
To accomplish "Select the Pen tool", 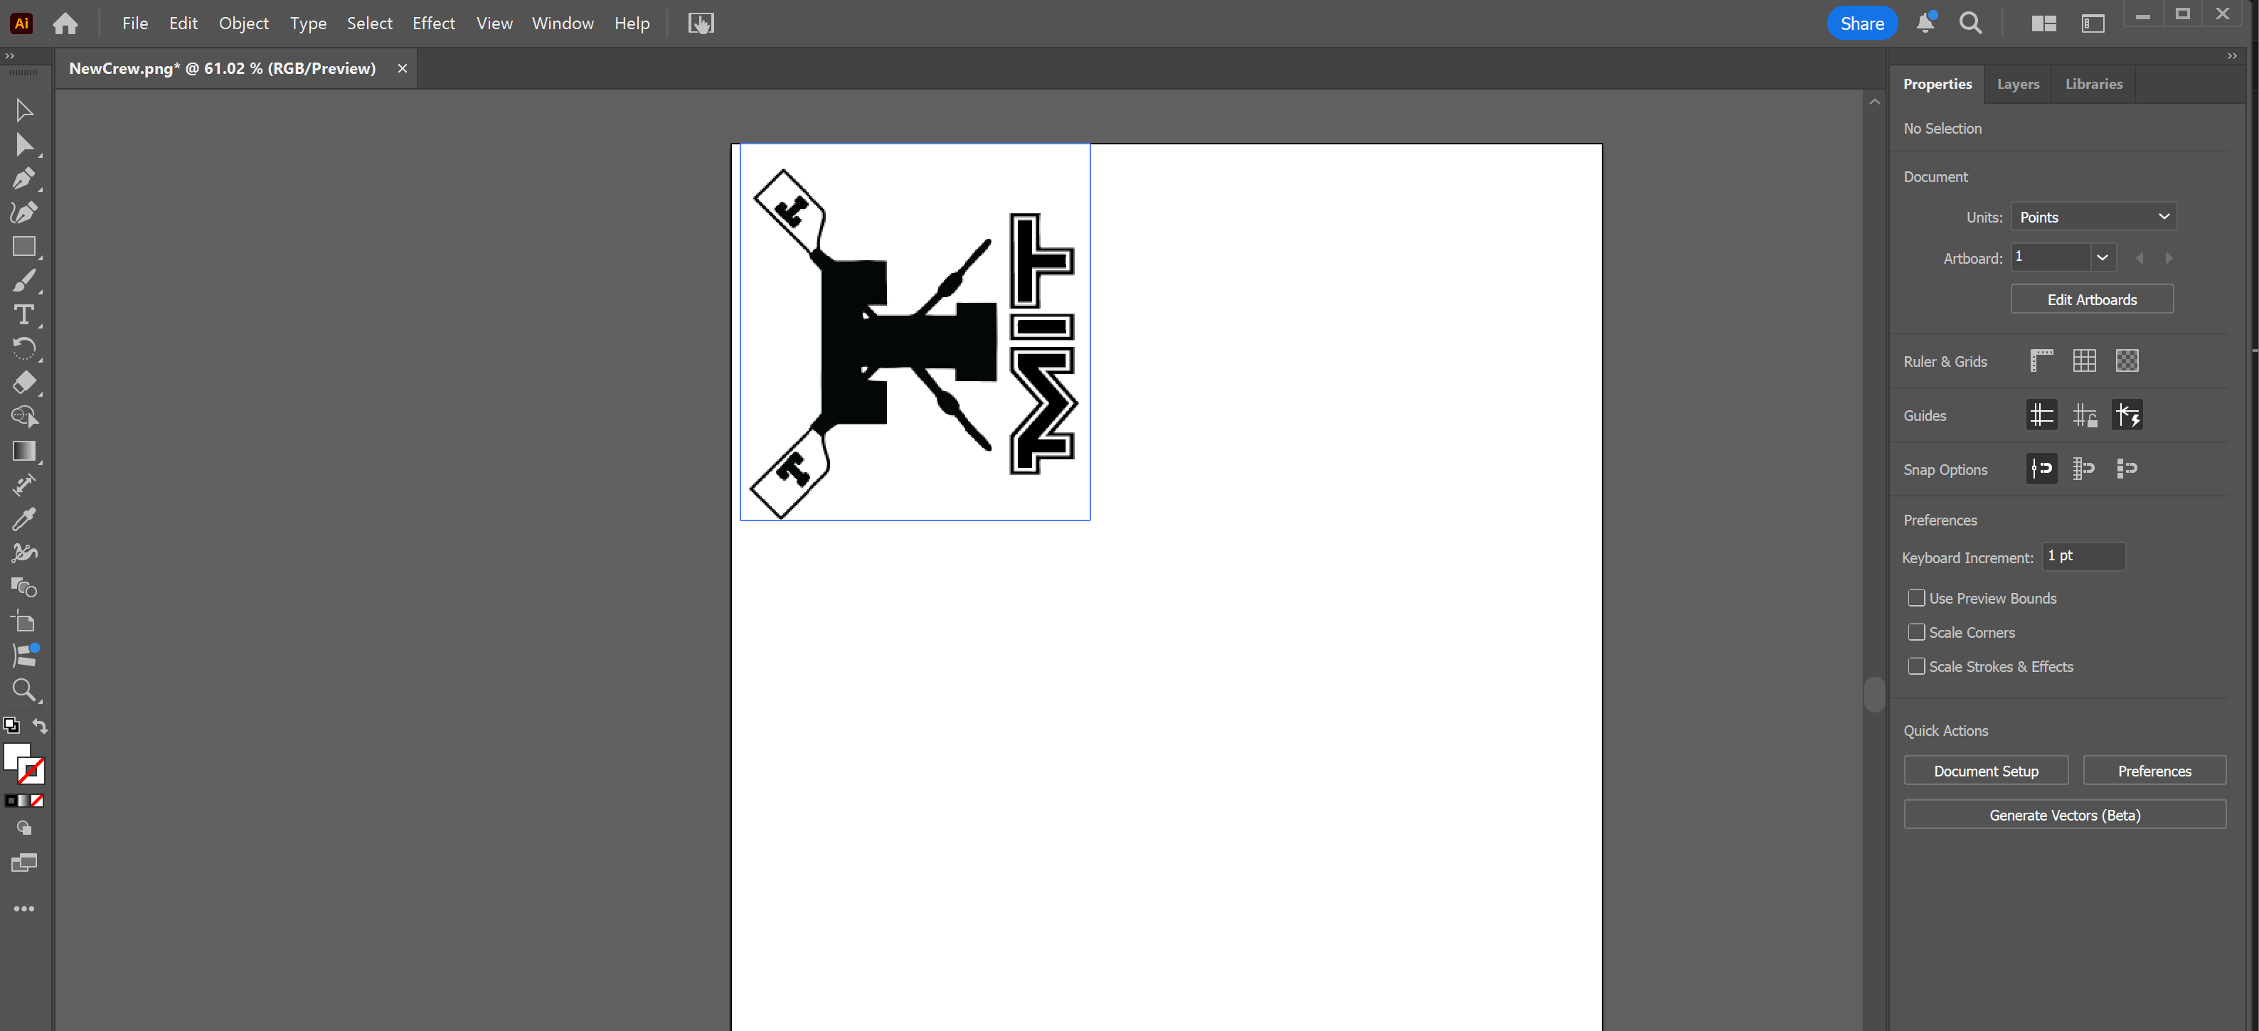I will point(23,178).
